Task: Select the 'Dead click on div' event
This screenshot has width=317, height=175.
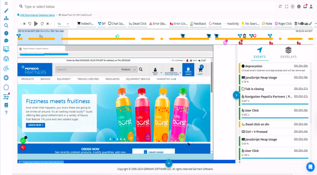Action: pyautogui.click(x=274, y=124)
